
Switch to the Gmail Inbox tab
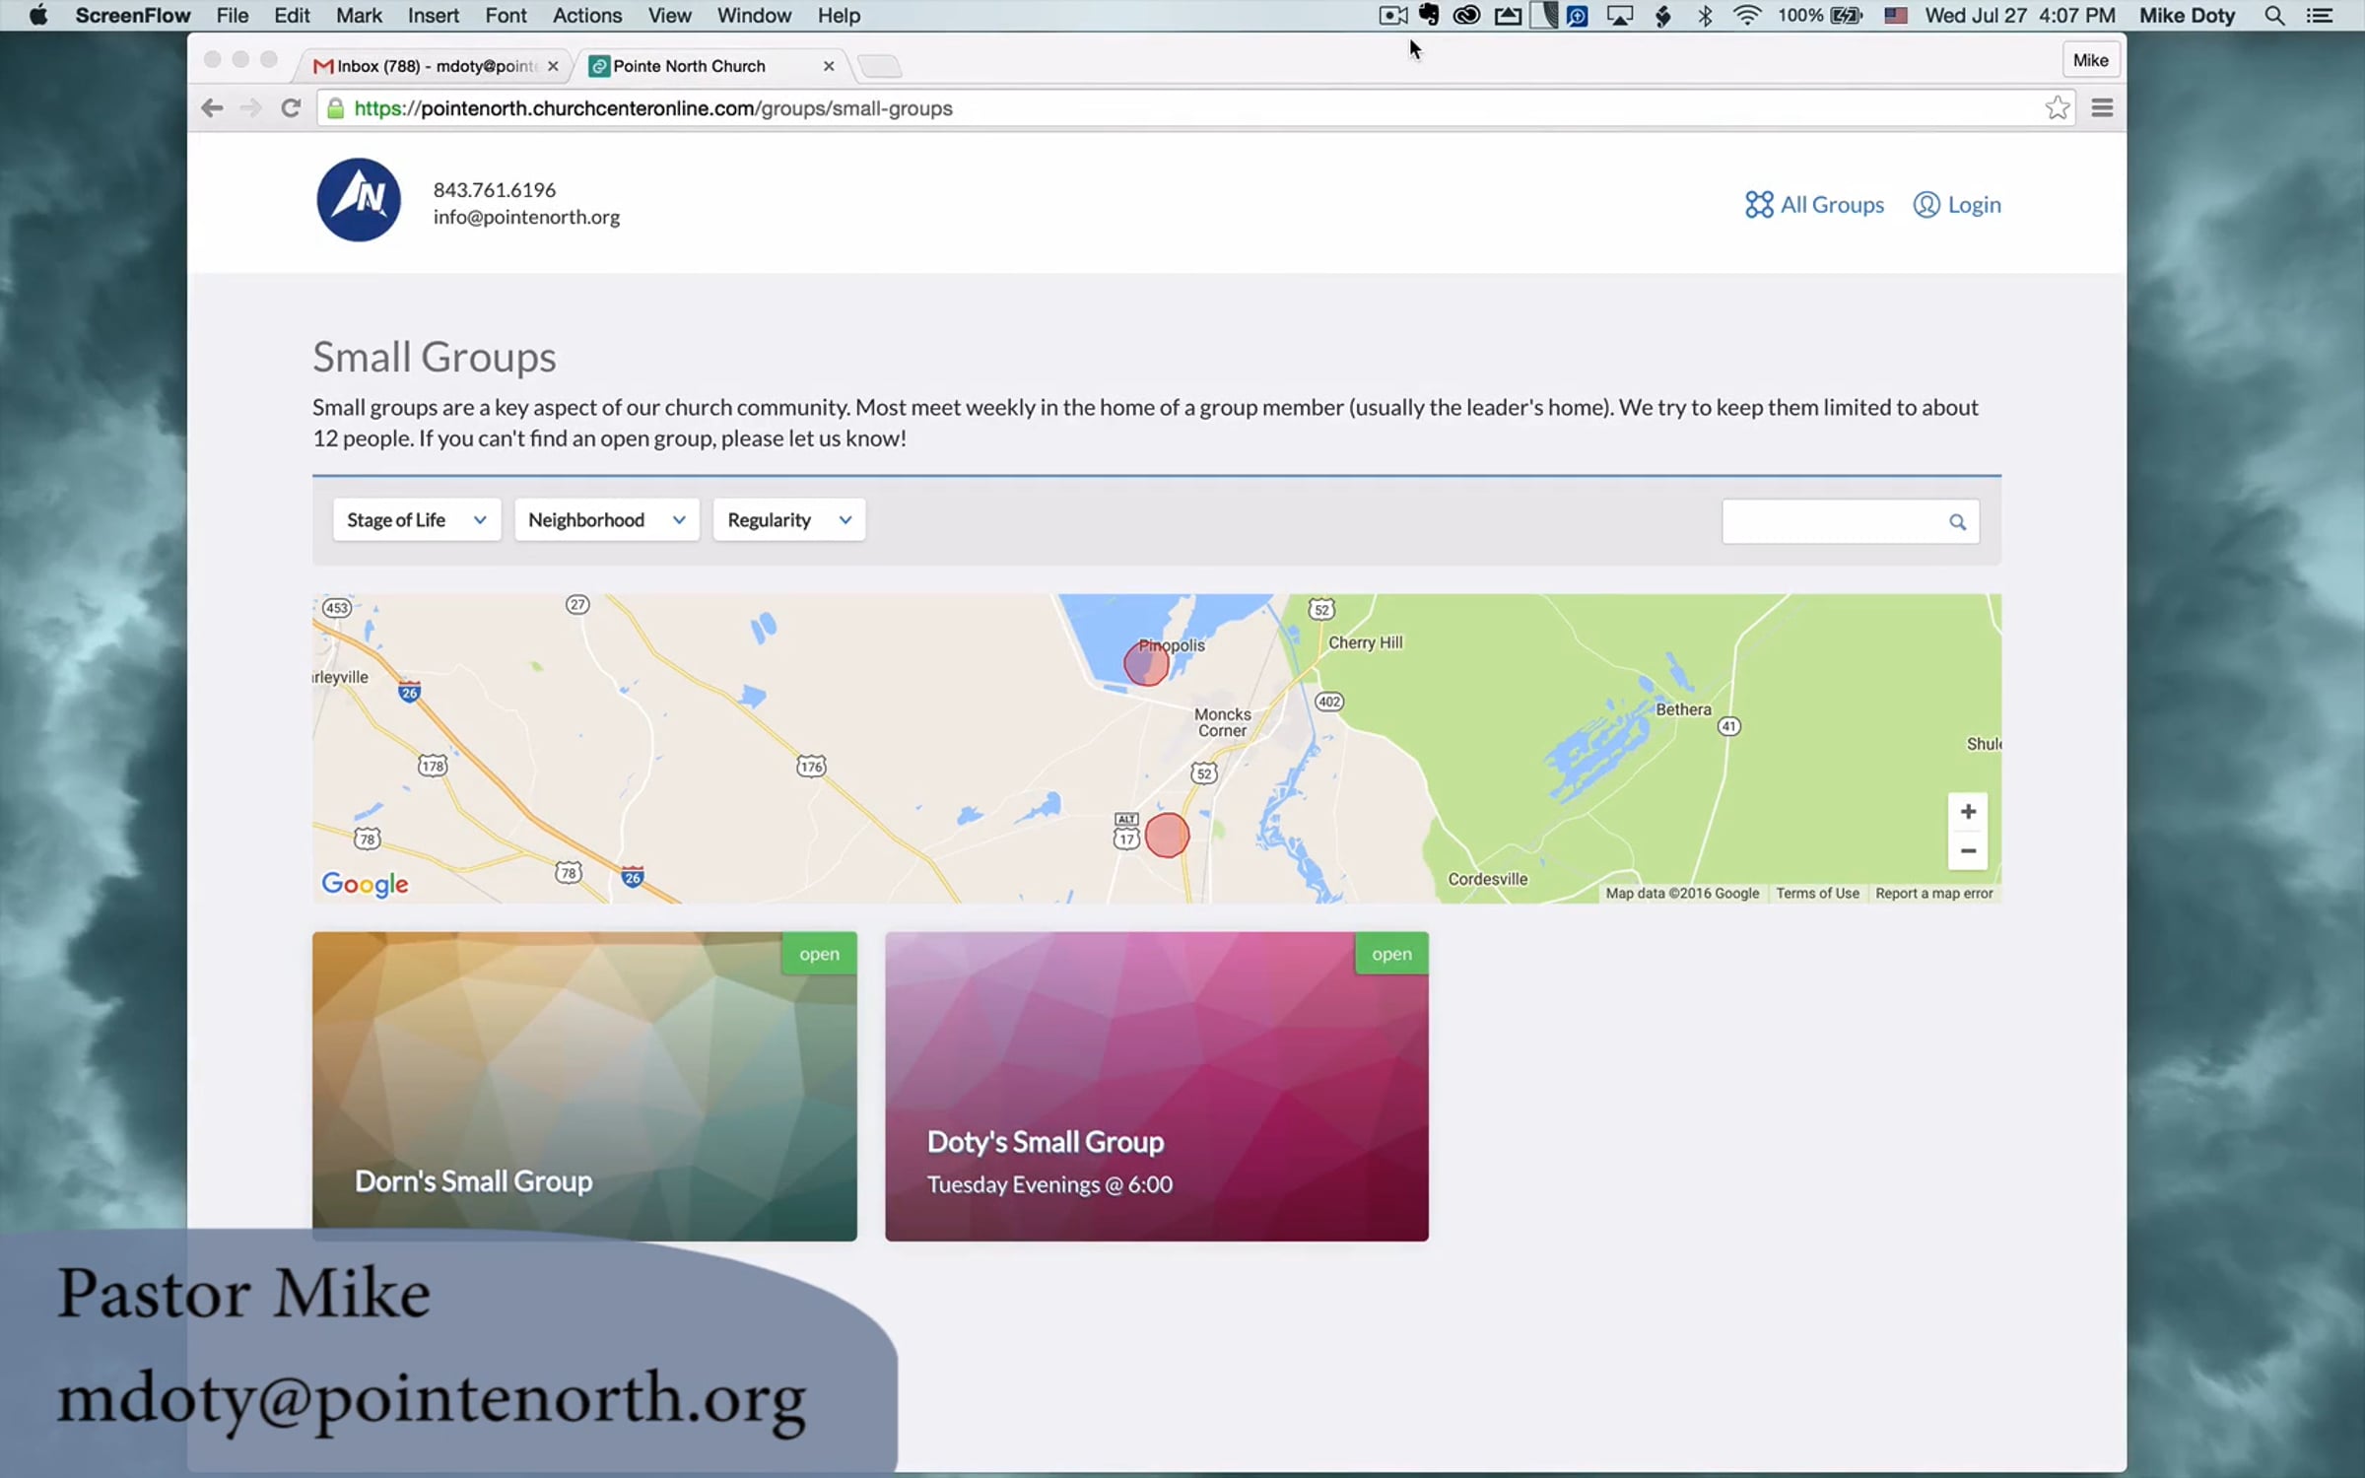click(434, 66)
